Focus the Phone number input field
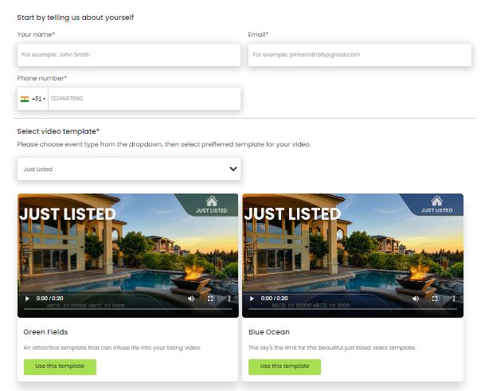 click(x=144, y=99)
